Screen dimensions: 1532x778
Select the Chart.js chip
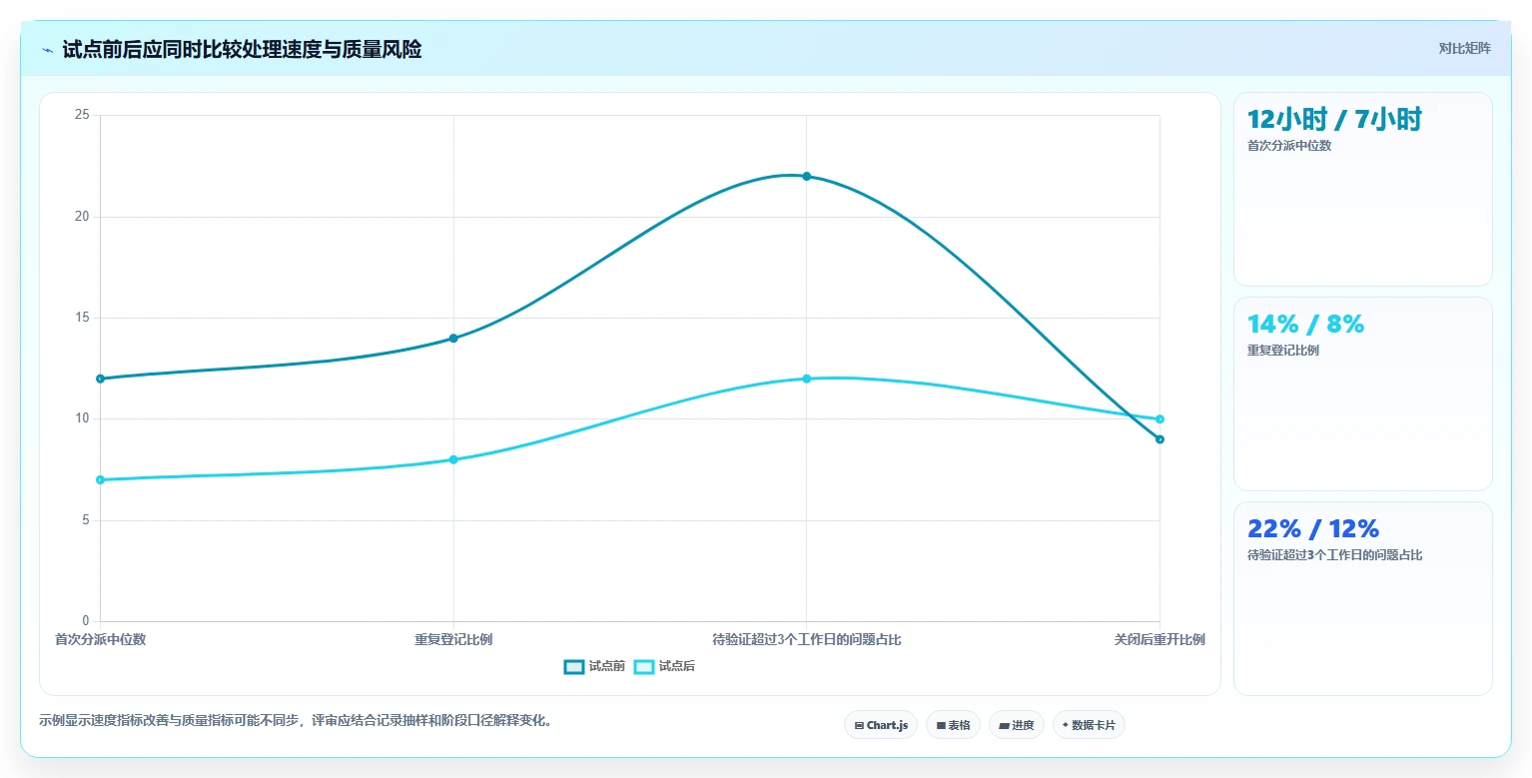(881, 725)
